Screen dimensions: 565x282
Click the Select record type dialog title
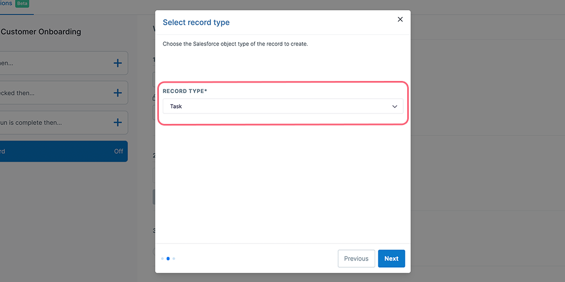click(196, 22)
